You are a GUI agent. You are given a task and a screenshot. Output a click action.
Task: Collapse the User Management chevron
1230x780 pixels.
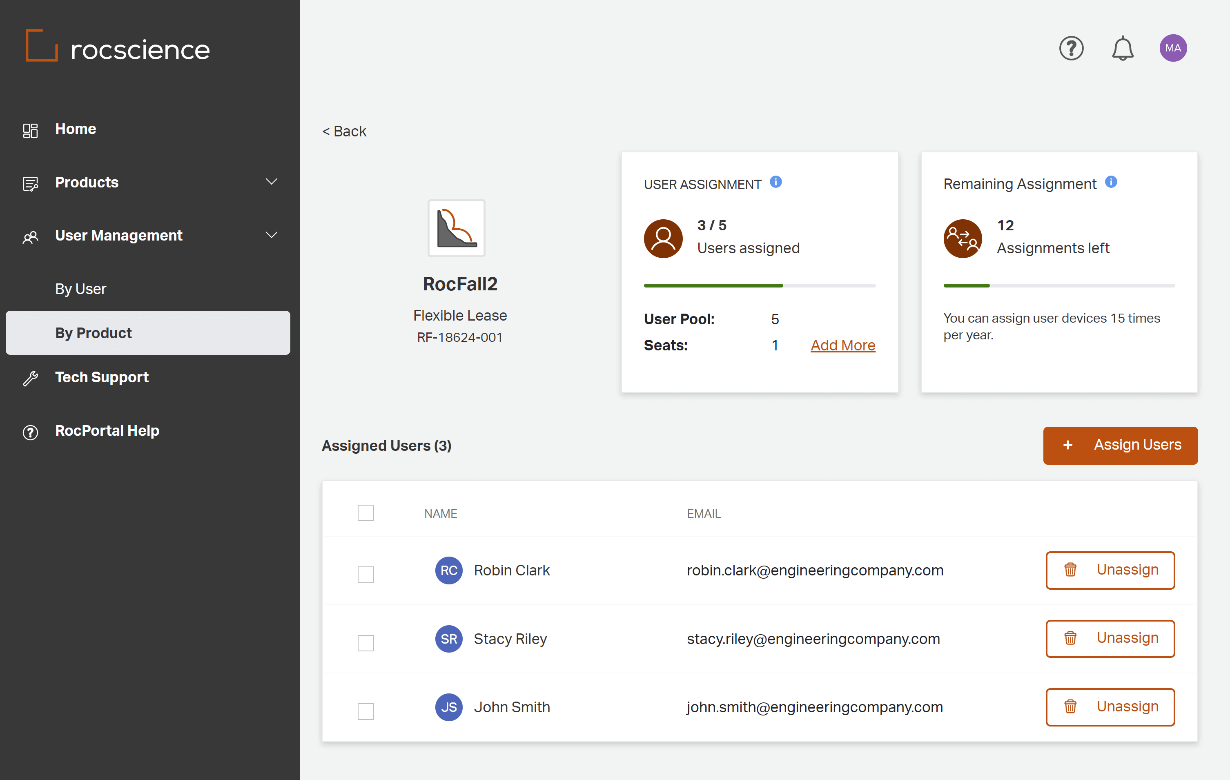(x=272, y=236)
